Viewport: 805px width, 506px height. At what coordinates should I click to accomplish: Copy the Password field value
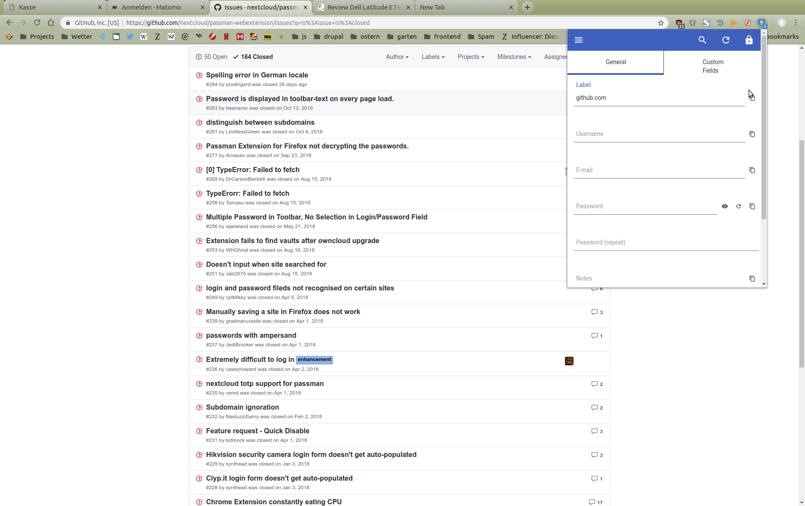coord(752,207)
